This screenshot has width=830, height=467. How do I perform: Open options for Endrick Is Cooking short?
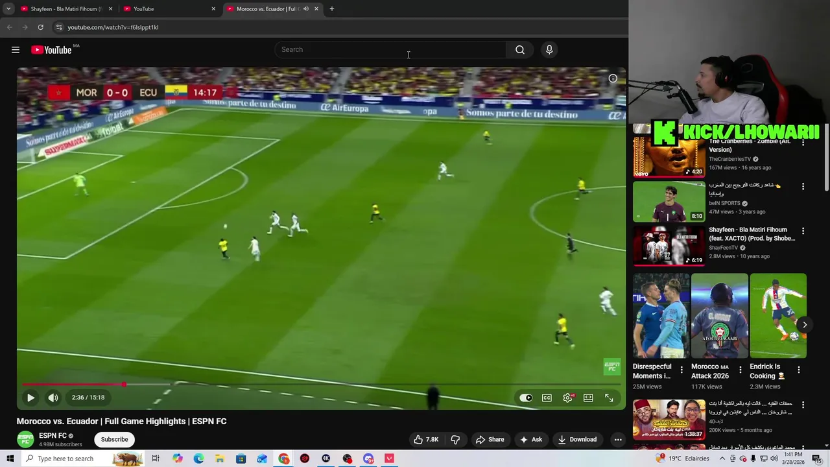click(798, 370)
